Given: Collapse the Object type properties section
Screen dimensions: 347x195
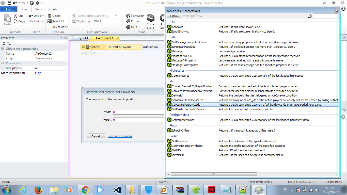Looking at the screenshot, I should pos(3,49).
